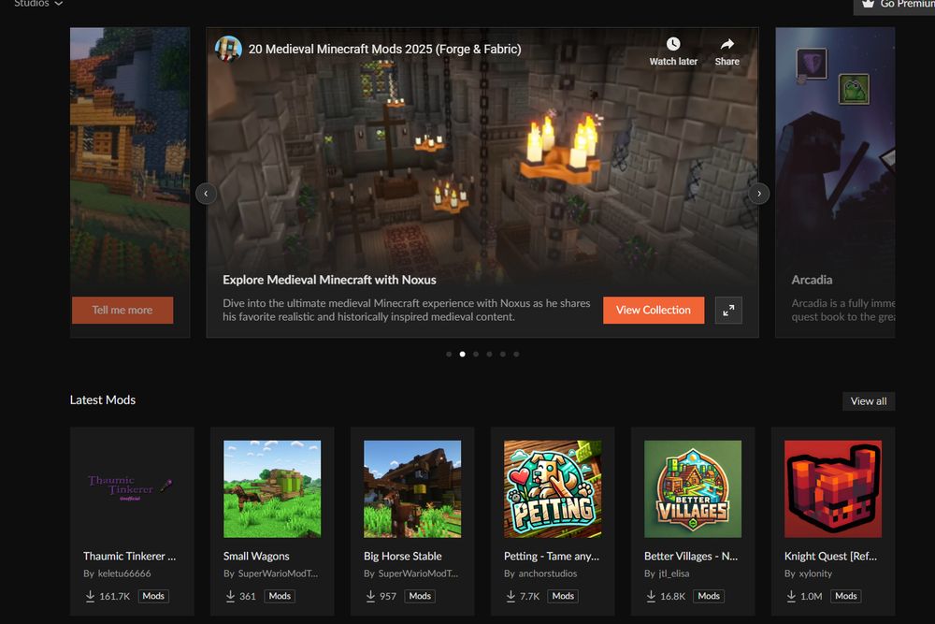This screenshot has width=935, height=624.
Task: Click the Share icon on the banner
Action: click(726, 44)
